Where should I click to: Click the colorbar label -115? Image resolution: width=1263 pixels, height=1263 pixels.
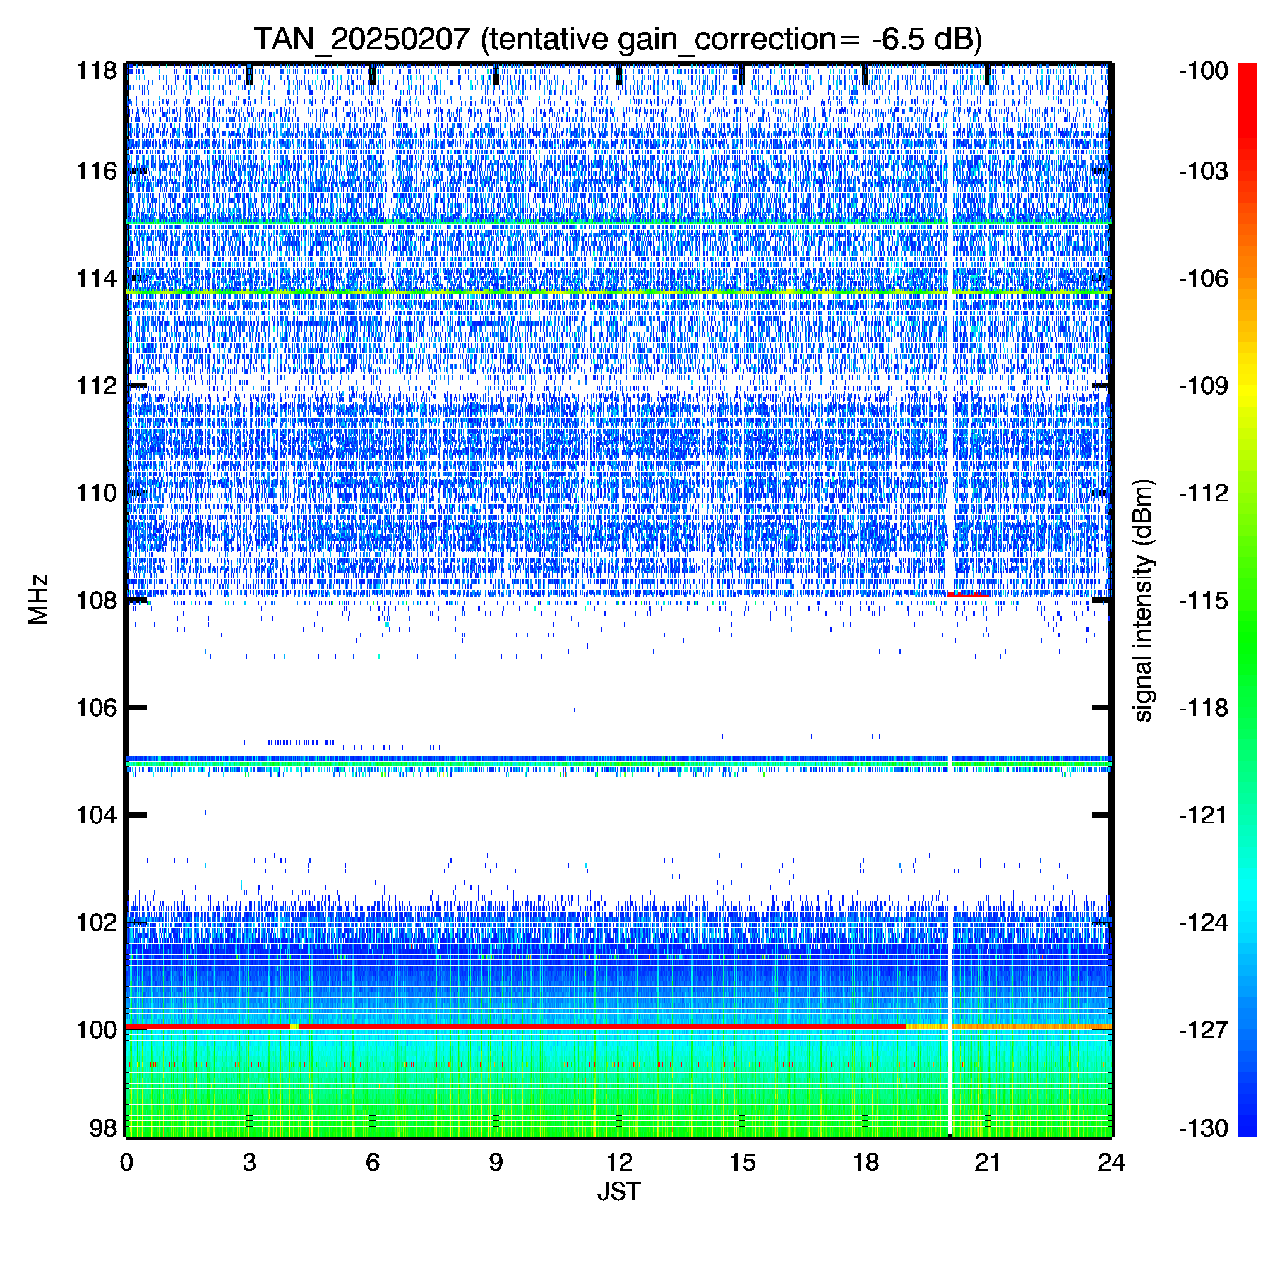1204,600
